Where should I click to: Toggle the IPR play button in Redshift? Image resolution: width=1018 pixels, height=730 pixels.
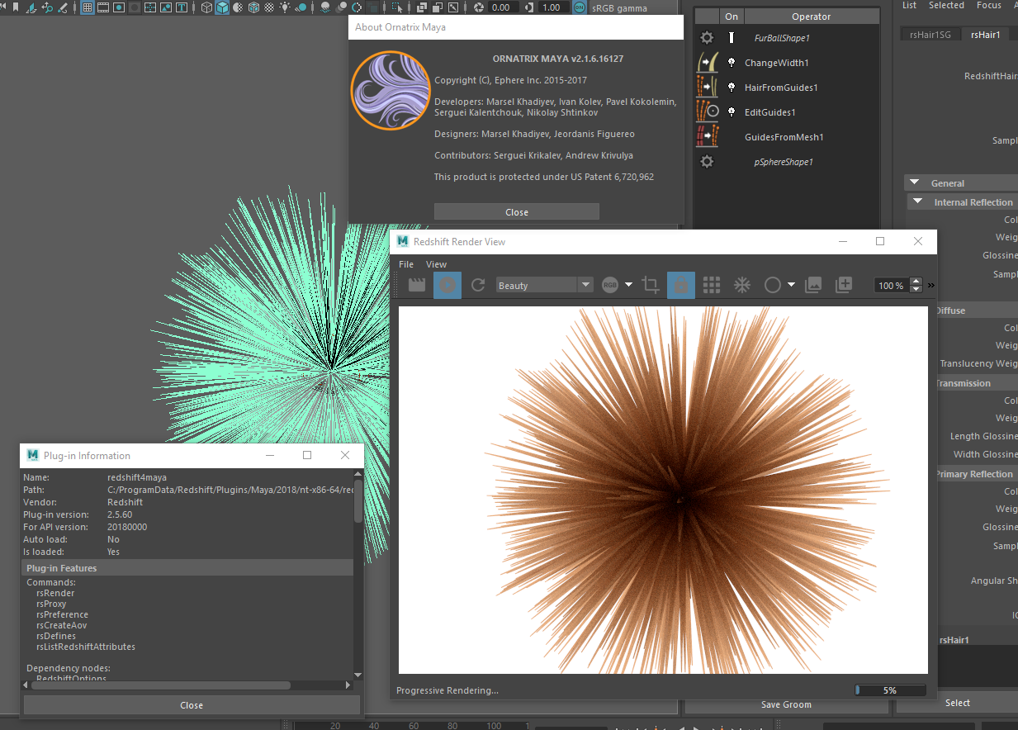pos(447,286)
